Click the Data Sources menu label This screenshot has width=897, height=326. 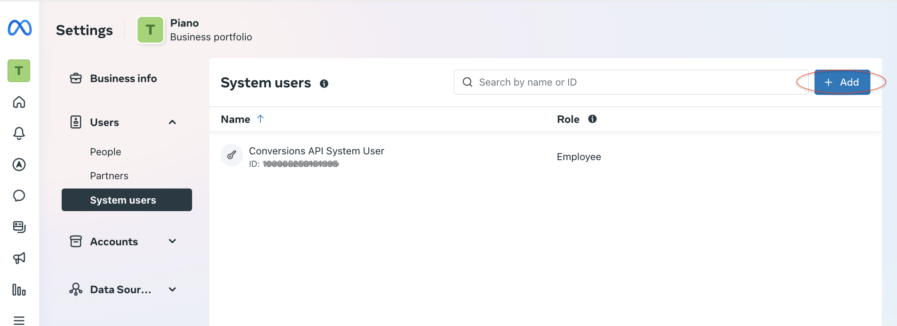pyautogui.click(x=121, y=290)
